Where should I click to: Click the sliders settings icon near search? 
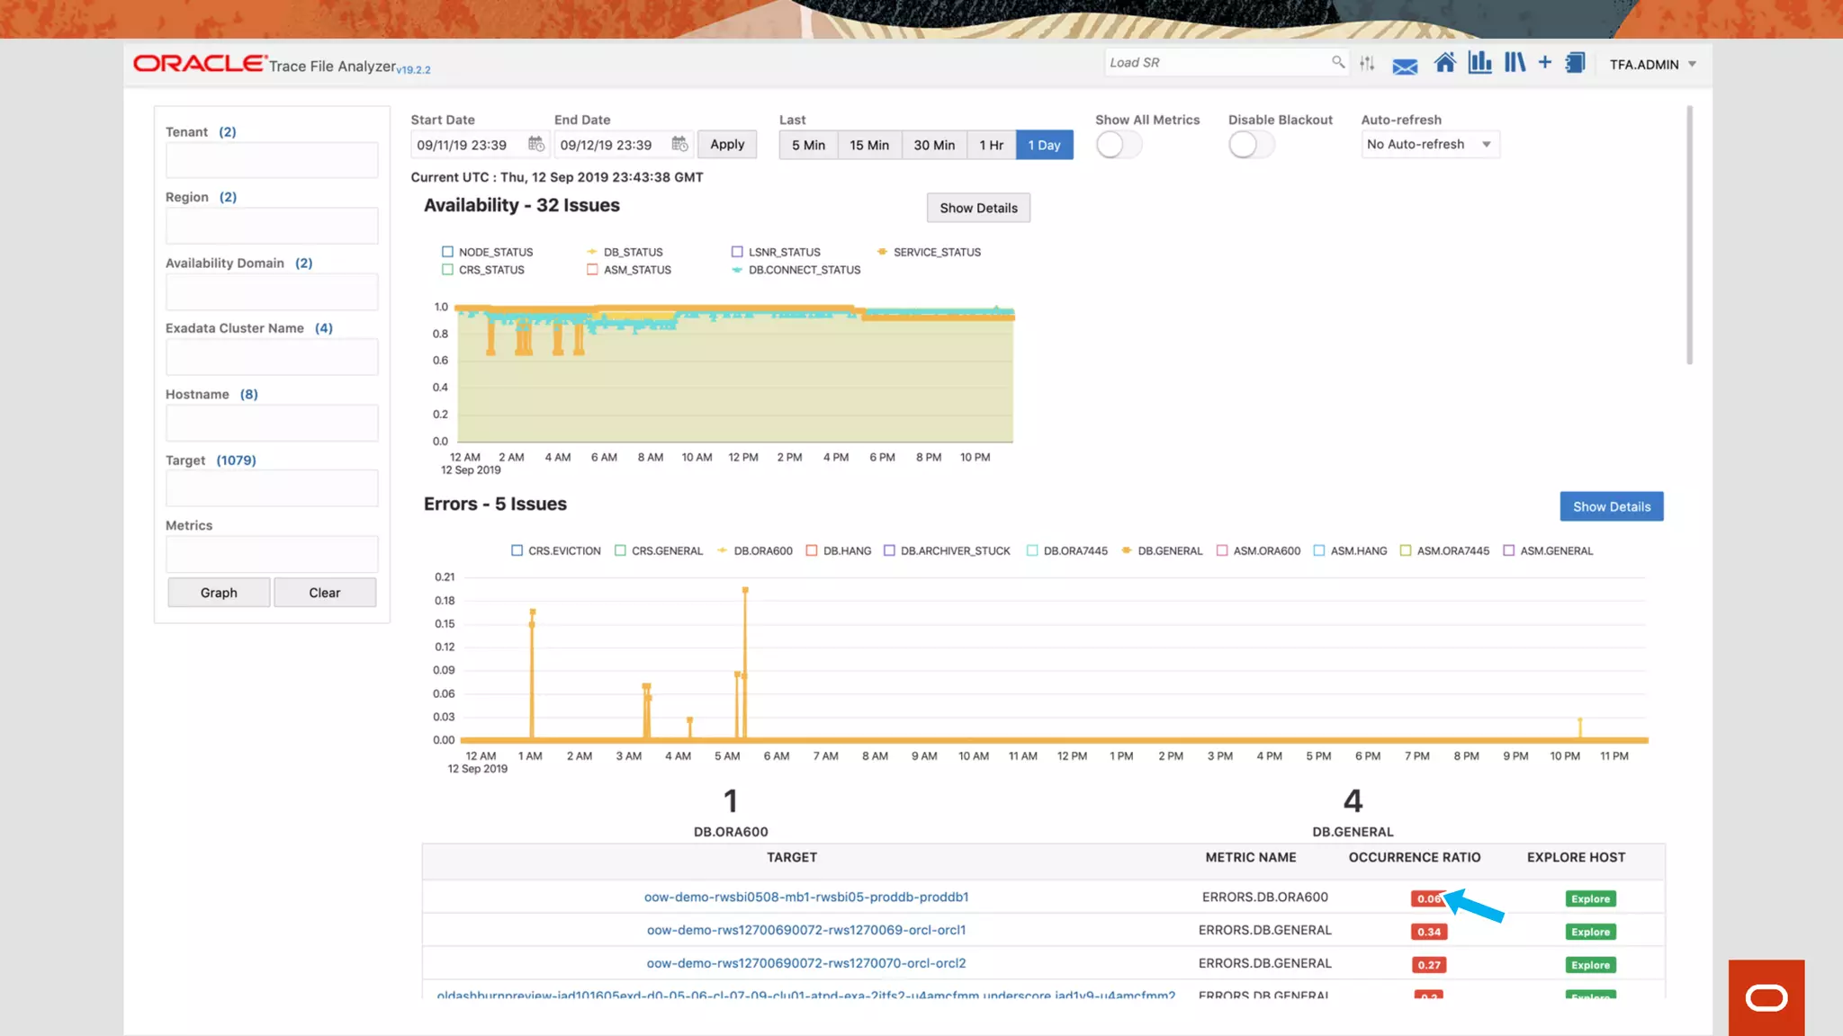pos(1367,63)
